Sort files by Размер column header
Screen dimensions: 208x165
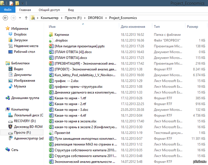point(192,27)
